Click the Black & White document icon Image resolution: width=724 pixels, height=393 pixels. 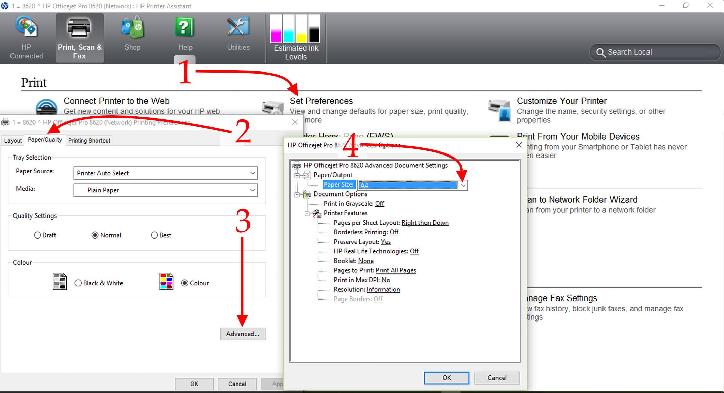60,282
